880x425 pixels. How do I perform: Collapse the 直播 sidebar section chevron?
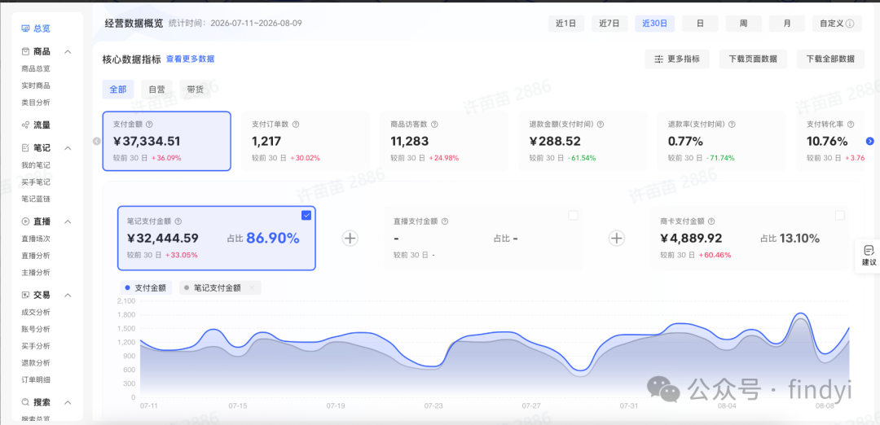[x=68, y=221]
